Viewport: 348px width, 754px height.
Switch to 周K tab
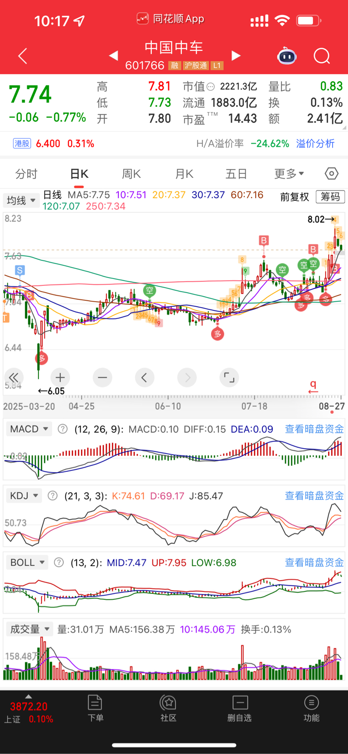[131, 174]
